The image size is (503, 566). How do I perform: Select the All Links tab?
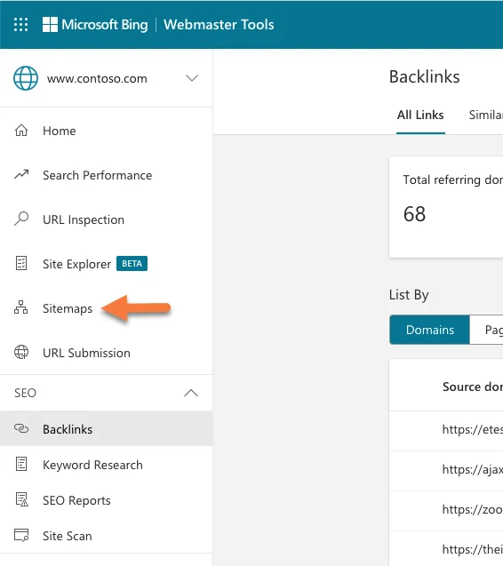click(x=420, y=115)
